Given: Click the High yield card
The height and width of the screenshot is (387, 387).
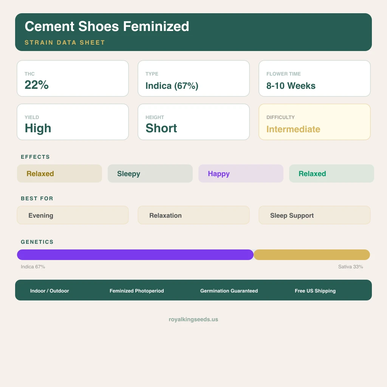Looking at the screenshot, I should (x=73, y=122).
